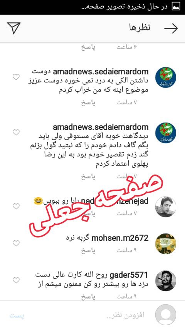Like the second amadnews comment about مستوفی
This screenshot has height=329, width=185.
coord(16,133)
